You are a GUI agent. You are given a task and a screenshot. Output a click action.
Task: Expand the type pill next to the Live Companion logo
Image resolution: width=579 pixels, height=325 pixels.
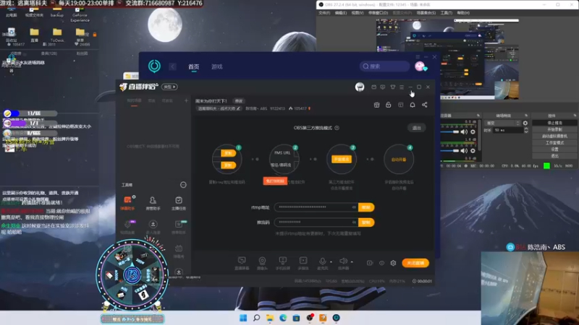(x=169, y=87)
